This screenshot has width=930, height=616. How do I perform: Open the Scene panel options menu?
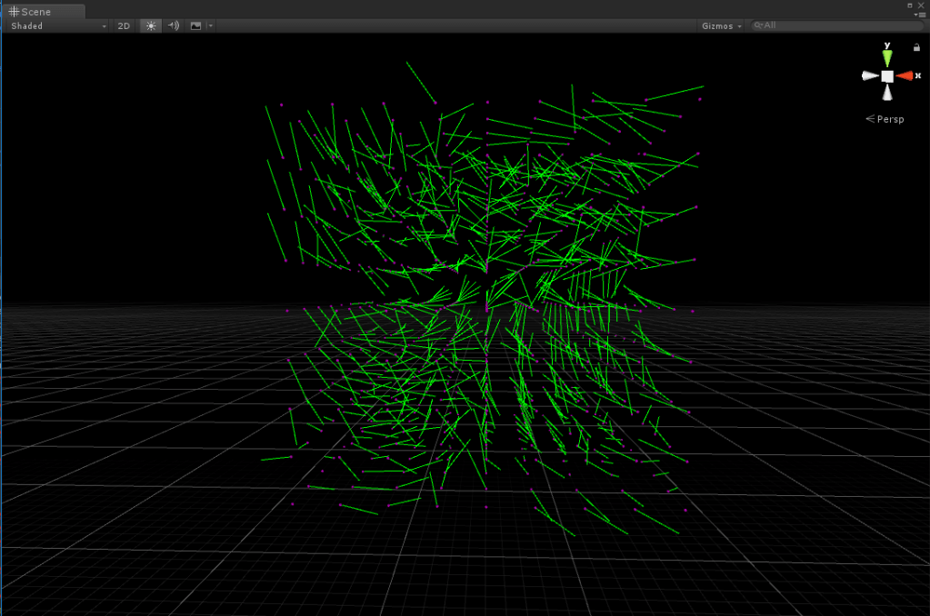pyautogui.click(x=920, y=15)
